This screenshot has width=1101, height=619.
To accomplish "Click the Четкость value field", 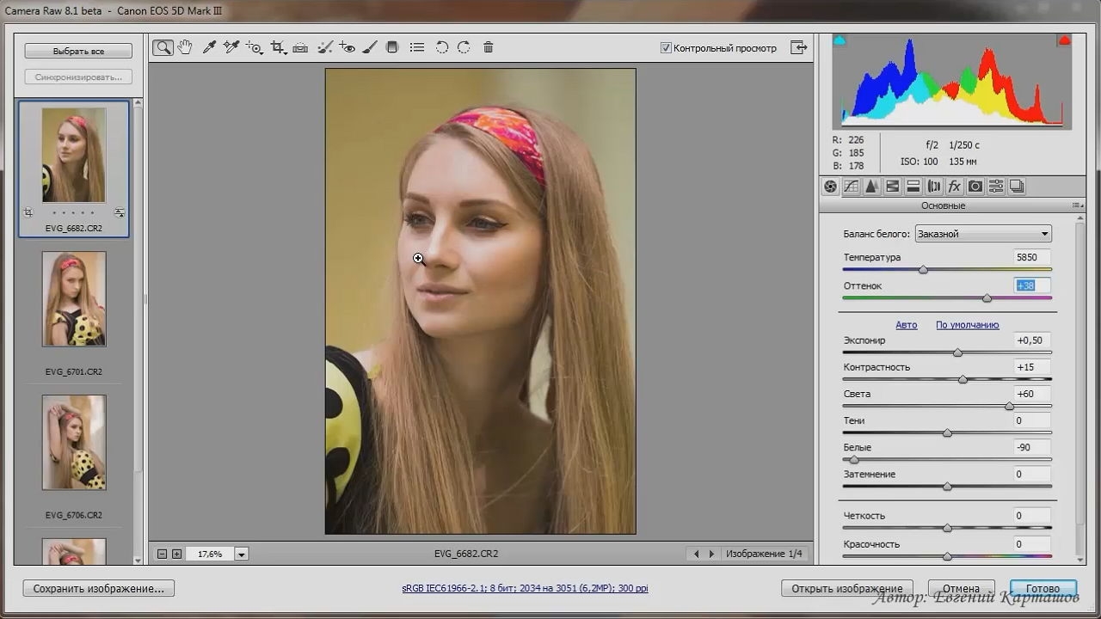I will tap(1031, 516).
